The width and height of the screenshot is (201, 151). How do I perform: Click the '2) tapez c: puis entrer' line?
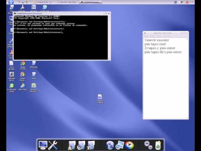pos(160,48)
